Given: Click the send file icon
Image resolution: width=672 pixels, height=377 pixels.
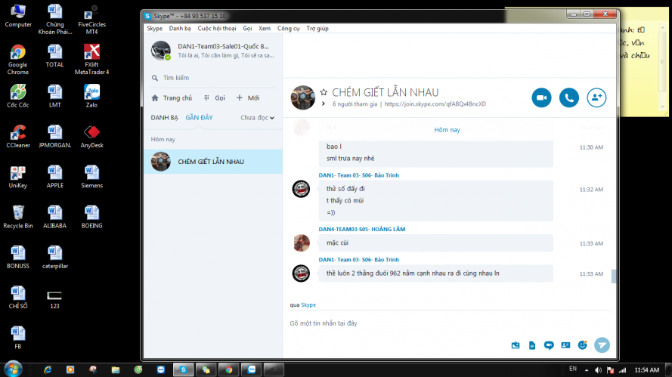Looking at the screenshot, I should (x=532, y=345).
